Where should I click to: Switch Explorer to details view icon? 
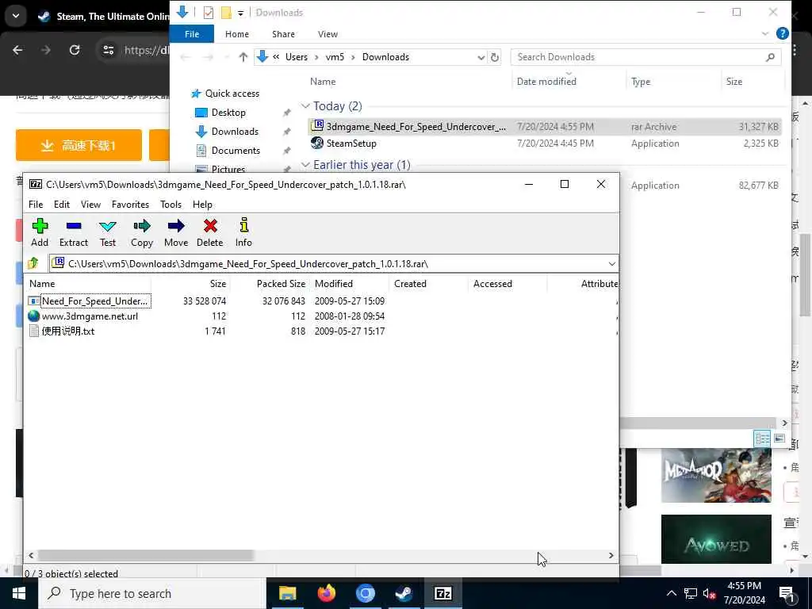762,439
